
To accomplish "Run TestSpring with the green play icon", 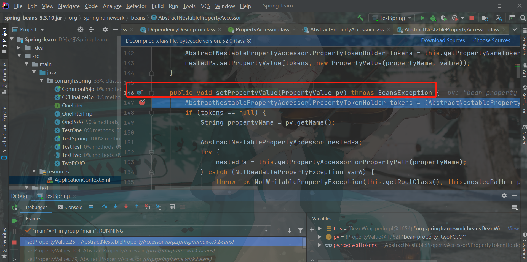I will tap(422, 18).
